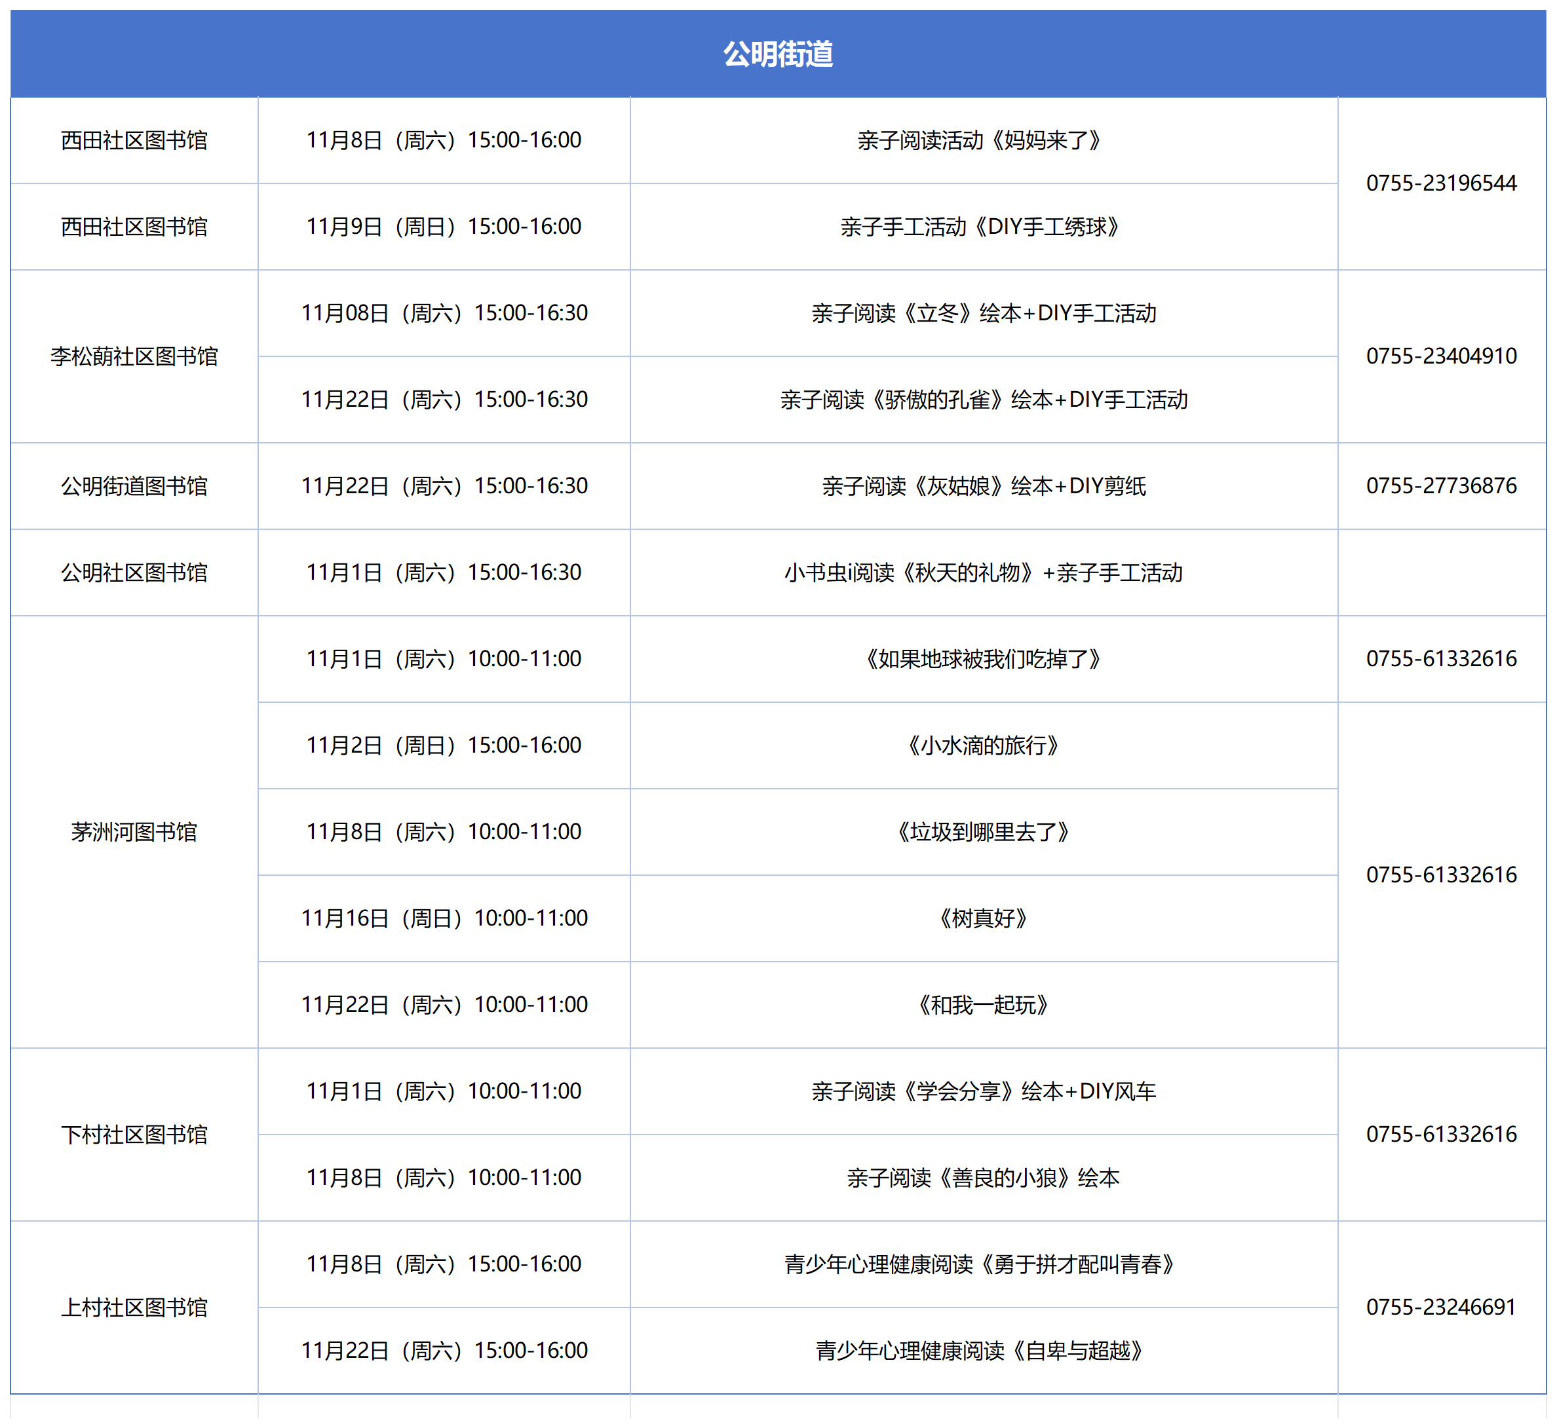Click the 公明社区图书馆 cell

(x=134, y=573)
